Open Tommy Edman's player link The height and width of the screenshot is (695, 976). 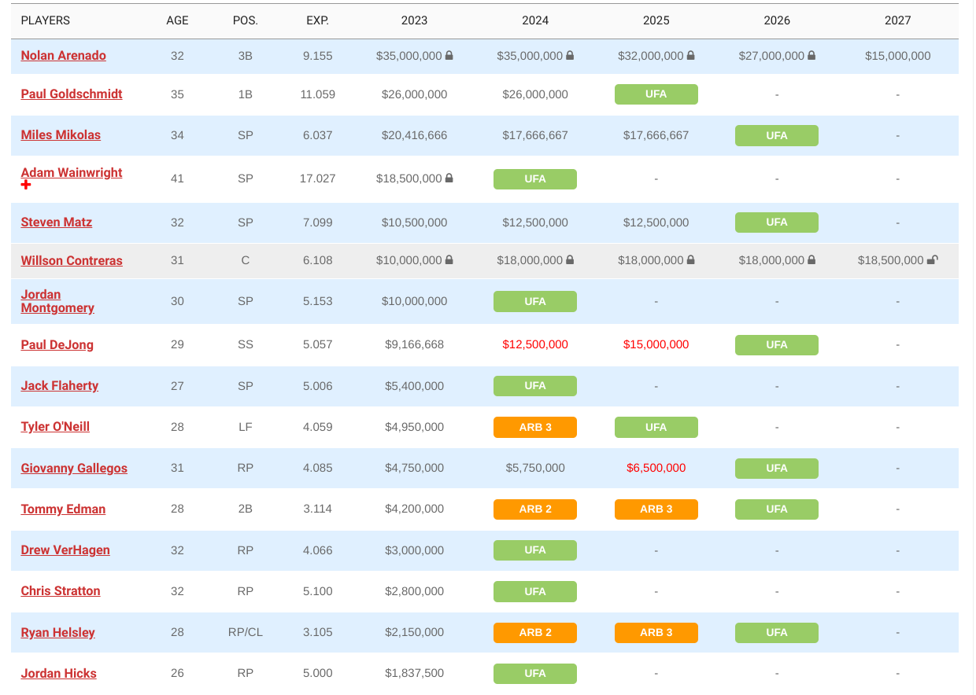pyautogui.click(x=63, y=509)
